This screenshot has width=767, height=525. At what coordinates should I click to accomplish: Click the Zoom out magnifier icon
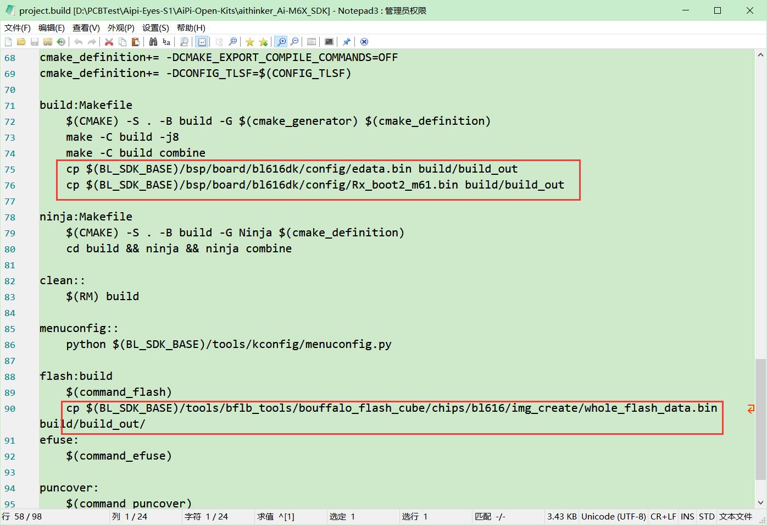[x=294, y=42]
